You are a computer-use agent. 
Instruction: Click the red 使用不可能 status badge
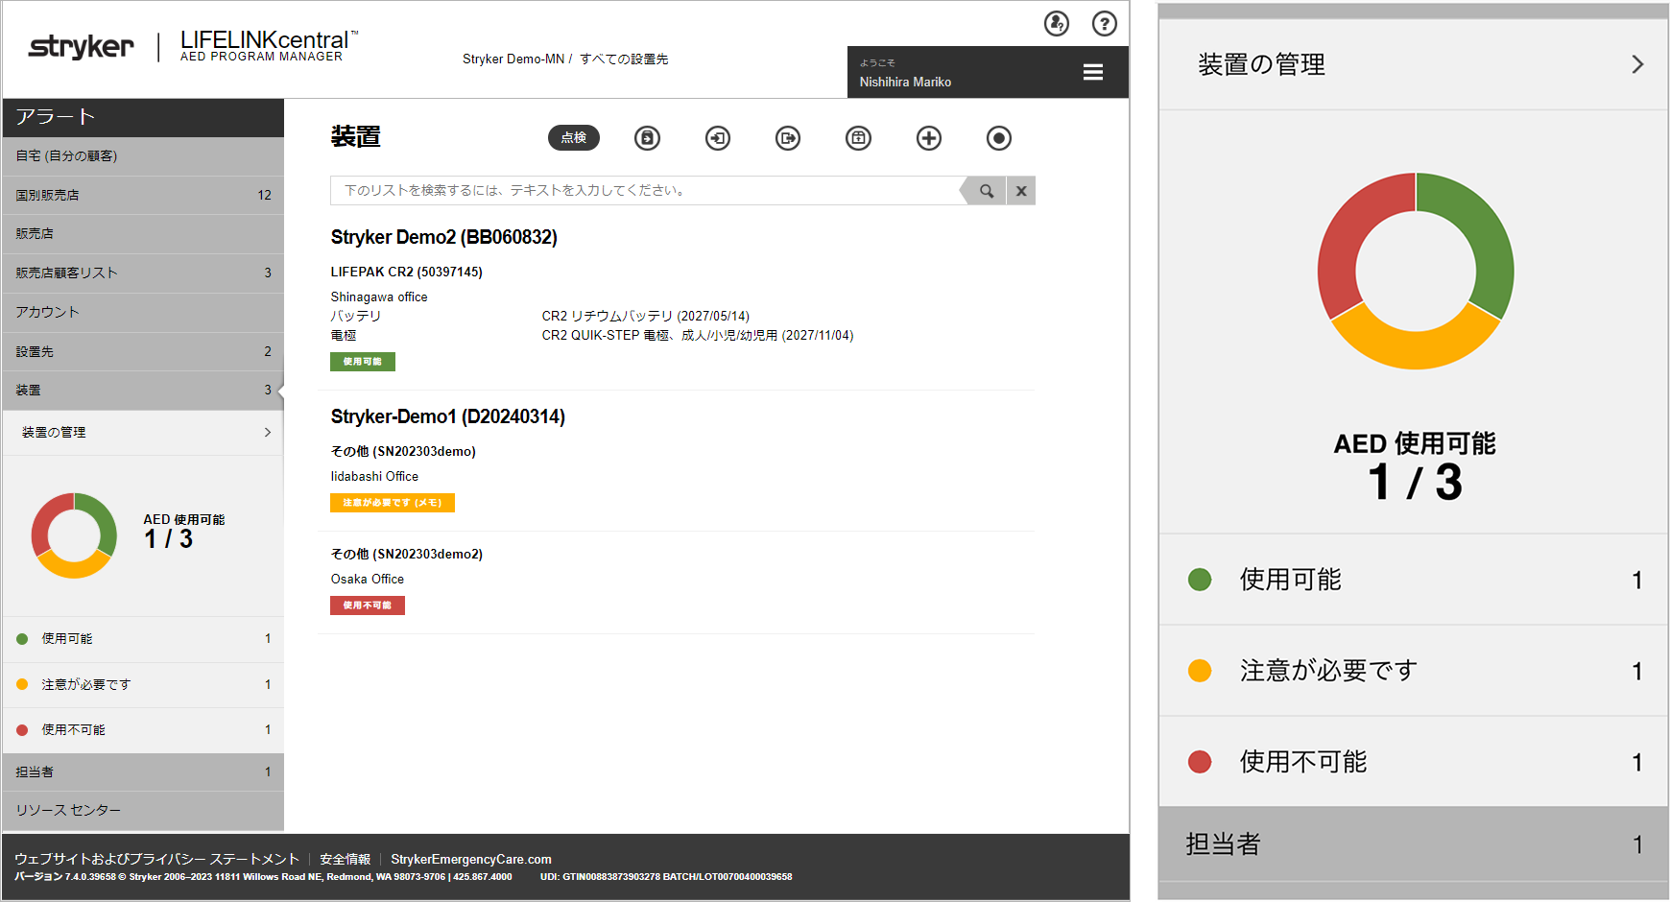point(368,605)
